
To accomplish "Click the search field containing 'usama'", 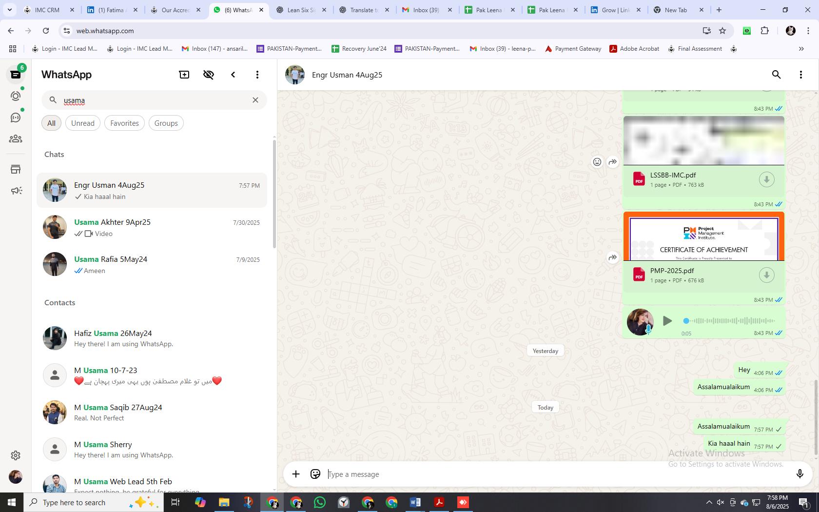I will (x=154, y=100).
